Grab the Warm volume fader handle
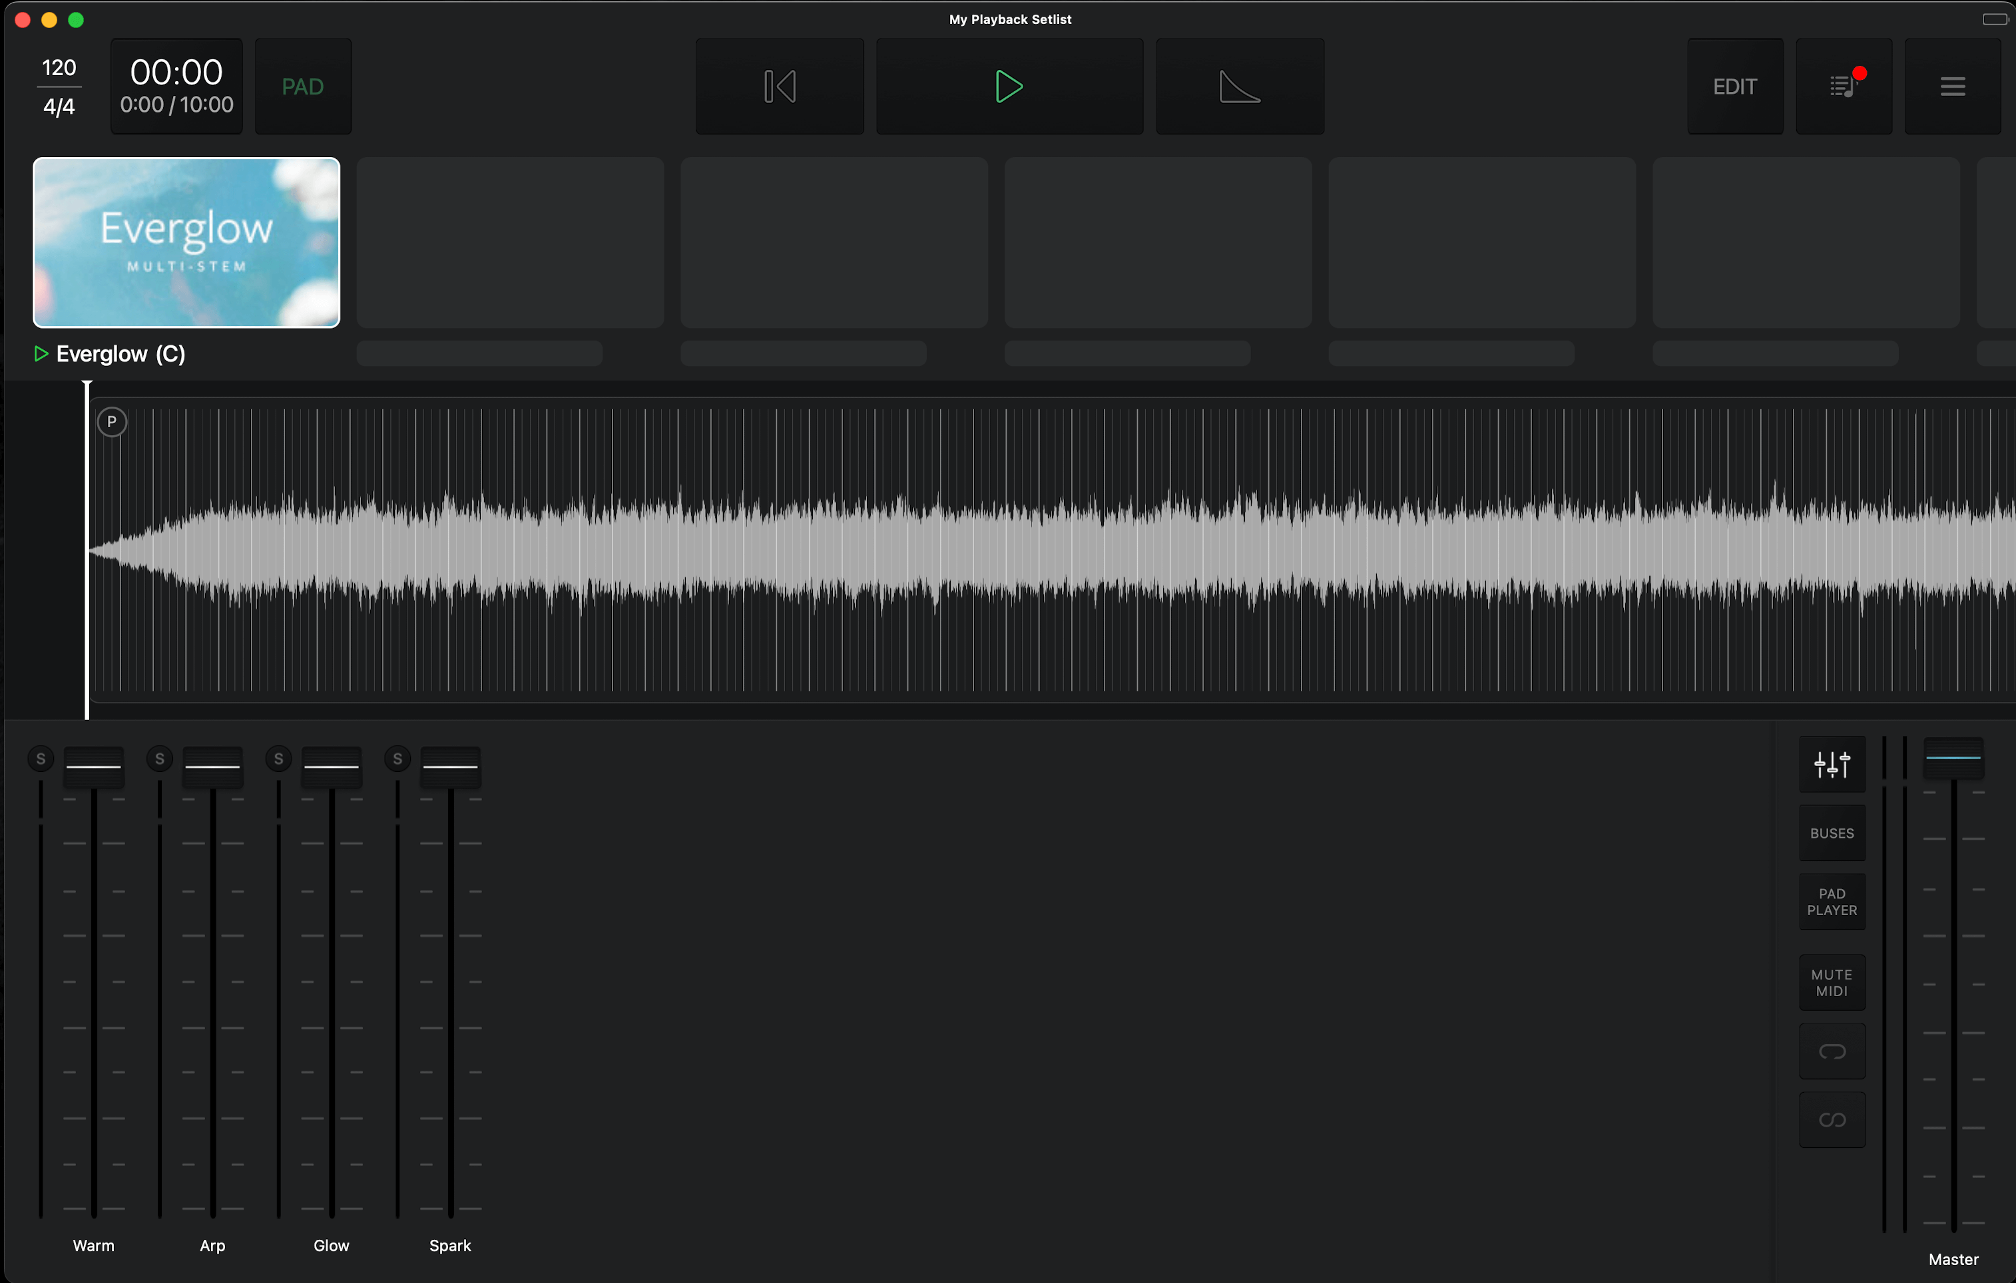Screen dimensions: 2016x1283 94,767
